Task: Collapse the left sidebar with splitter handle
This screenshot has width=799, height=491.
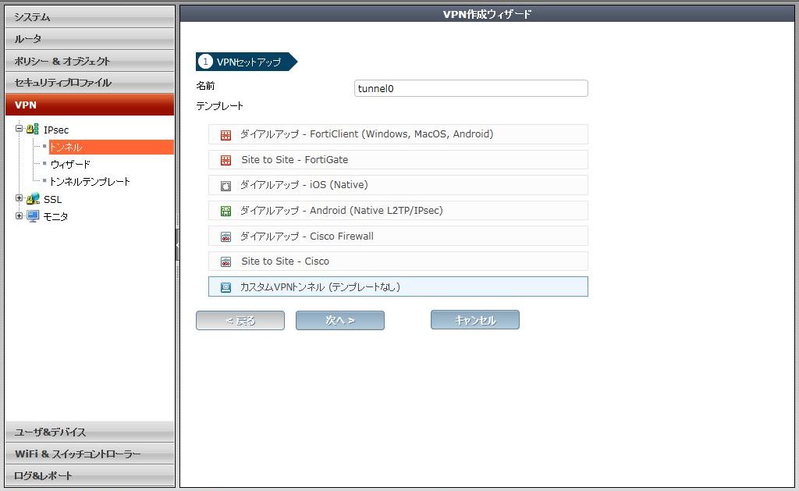Action: 177,245
